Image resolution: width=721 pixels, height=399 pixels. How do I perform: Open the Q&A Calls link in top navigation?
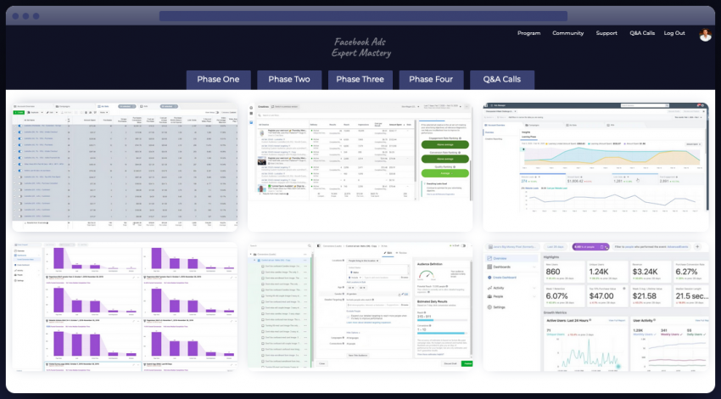point(642,33)
